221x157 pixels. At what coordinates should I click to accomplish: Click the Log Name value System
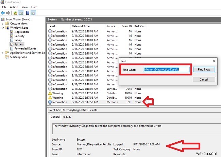[81, 140]
